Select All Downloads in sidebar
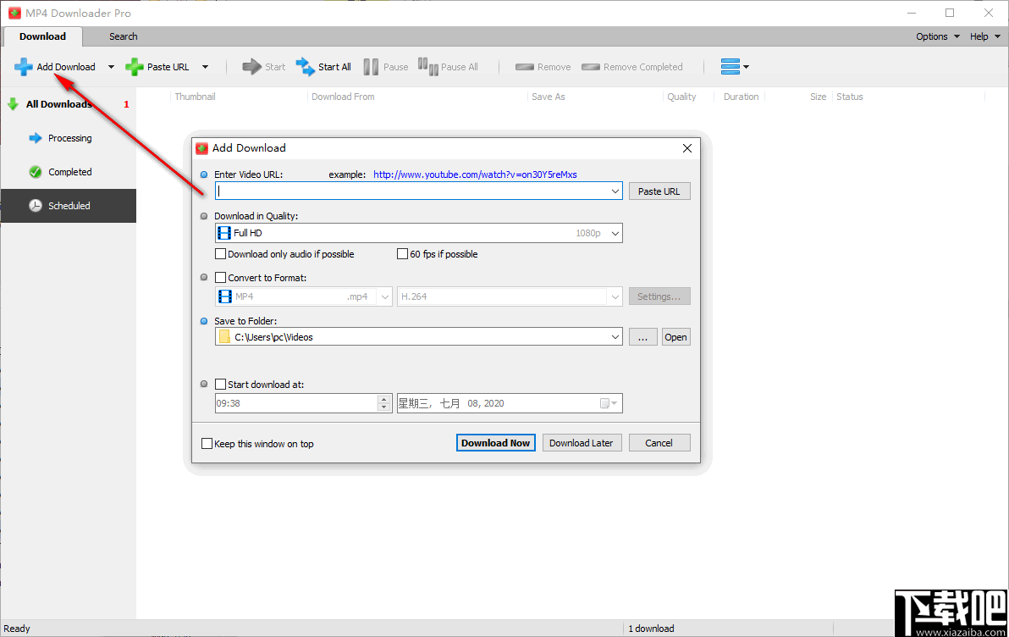The image size is (1009, 637). 69,104
